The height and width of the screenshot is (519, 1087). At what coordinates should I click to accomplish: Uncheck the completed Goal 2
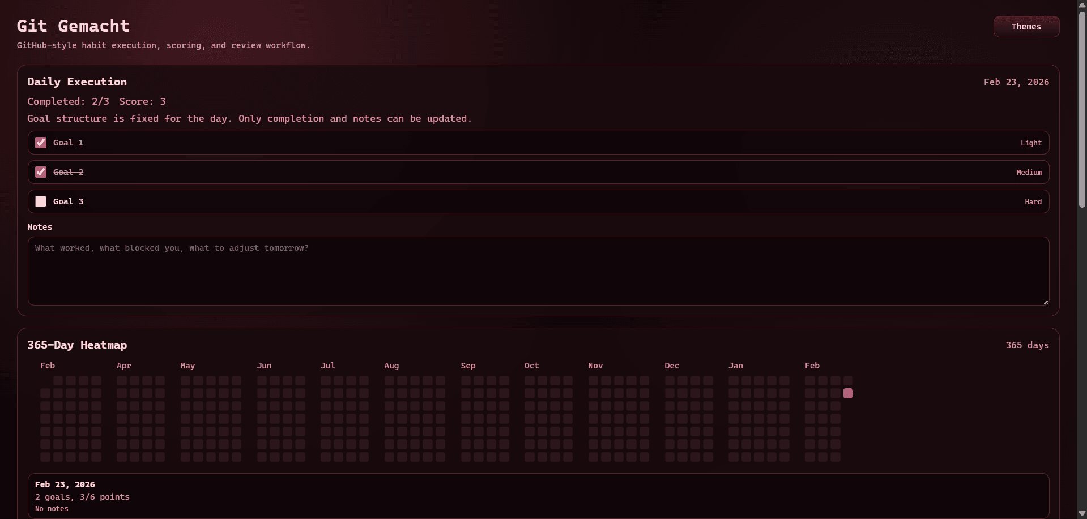point(40,171)
